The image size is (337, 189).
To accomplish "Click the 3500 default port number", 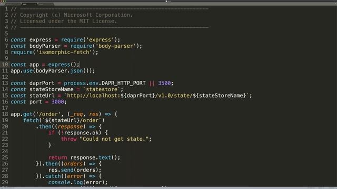I will [x=164, y=83].
